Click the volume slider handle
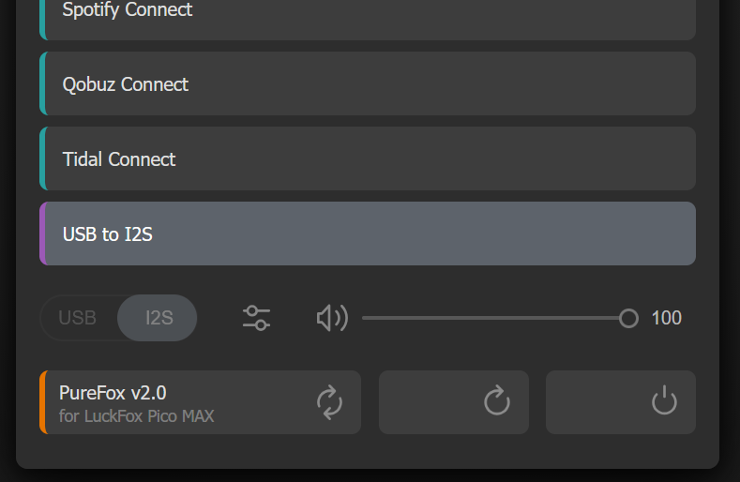Viewport: 740px width, 482px height. tap(628, 319)
